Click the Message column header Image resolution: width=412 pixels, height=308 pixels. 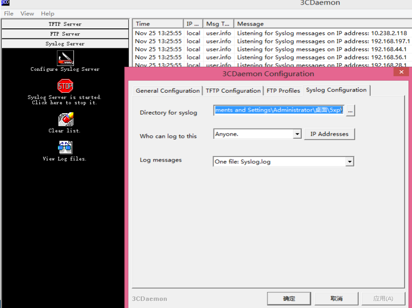click(323, 23)
